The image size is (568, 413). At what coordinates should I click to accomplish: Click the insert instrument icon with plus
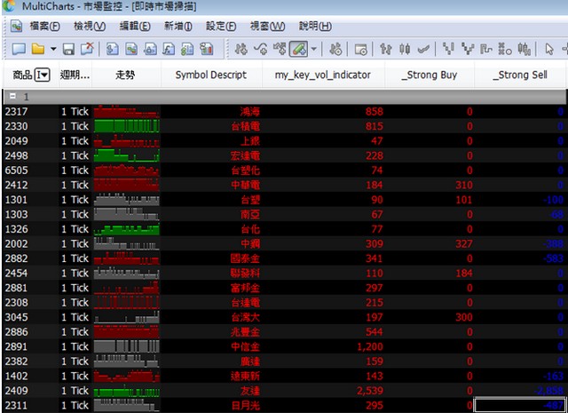(x=241, y=49)
